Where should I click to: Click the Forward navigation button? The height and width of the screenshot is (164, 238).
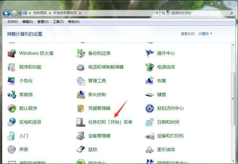14,13
